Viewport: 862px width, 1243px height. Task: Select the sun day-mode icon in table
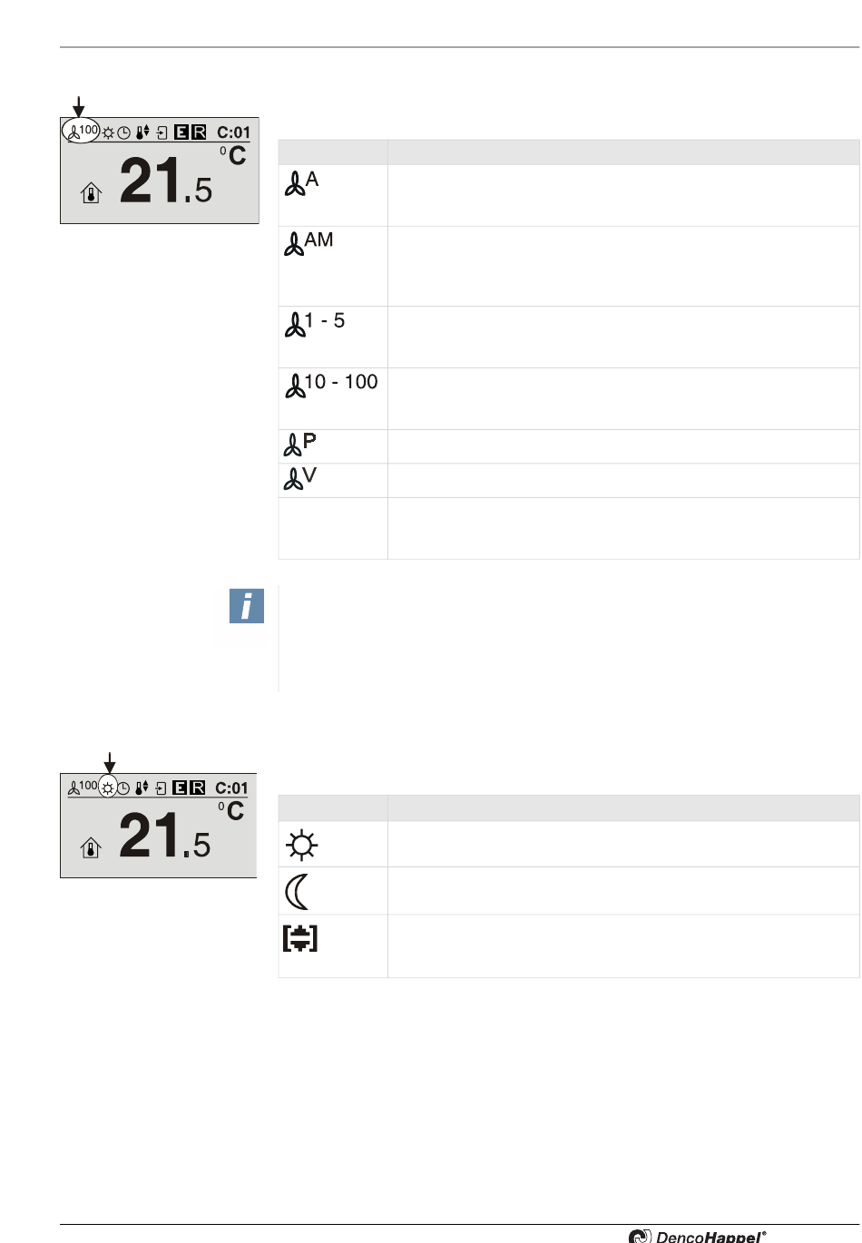[x=302, y=846]
